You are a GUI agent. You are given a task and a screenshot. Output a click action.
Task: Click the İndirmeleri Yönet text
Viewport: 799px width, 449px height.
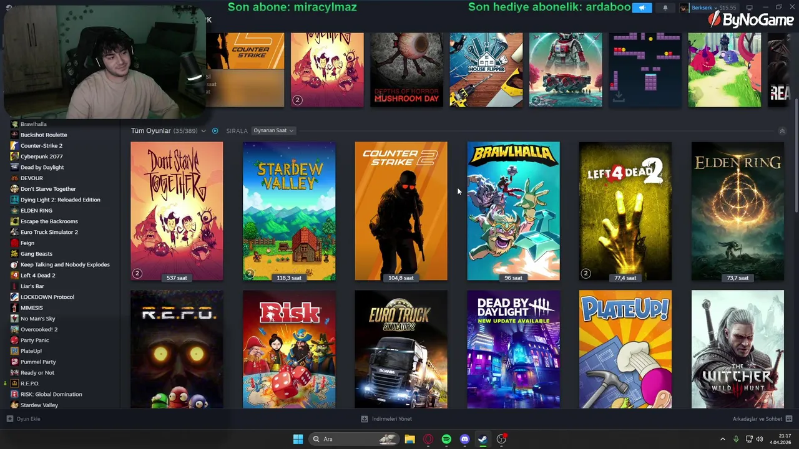[392, 419]
